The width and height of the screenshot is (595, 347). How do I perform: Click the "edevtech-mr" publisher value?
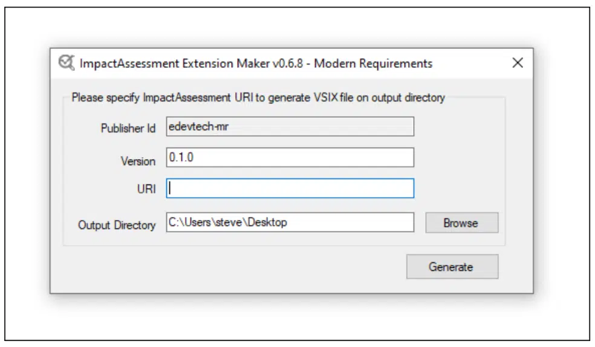(x=193, y=127)
